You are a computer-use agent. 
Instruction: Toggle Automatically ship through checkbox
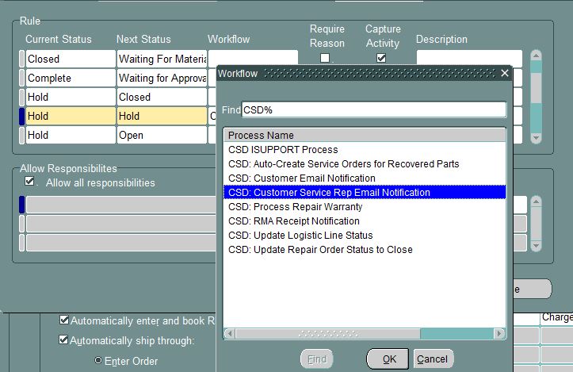(x=63, y=339)
